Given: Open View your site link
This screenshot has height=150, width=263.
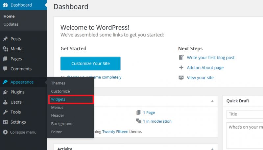Looking at the screenshot, I should (x=200, y=78).
